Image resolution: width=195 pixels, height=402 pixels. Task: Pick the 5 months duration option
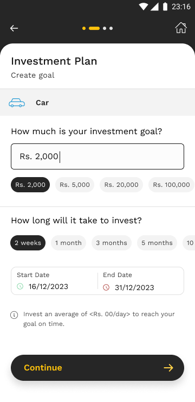click(157, 243)
